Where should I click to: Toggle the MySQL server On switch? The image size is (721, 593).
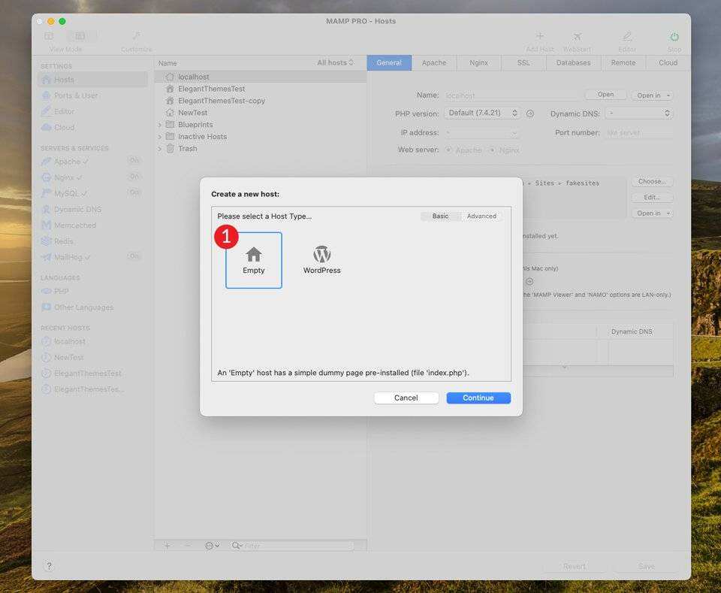[134, 193]
